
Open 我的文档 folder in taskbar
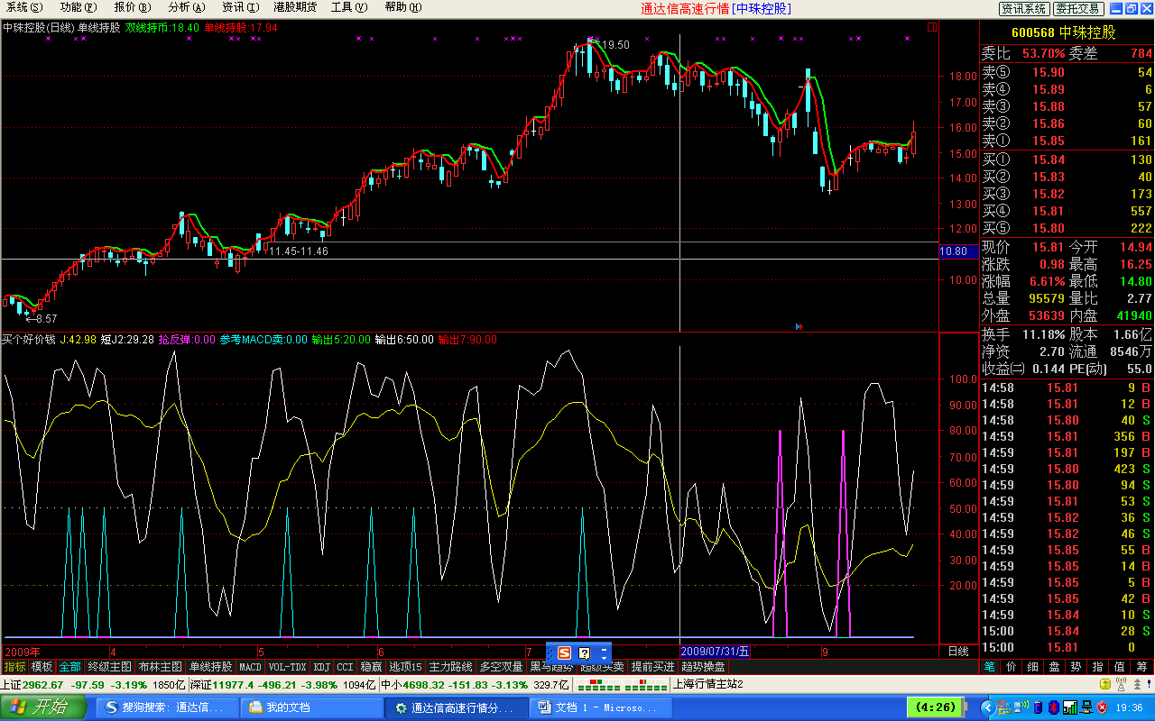pyautogui.click(x=310, y=707)
